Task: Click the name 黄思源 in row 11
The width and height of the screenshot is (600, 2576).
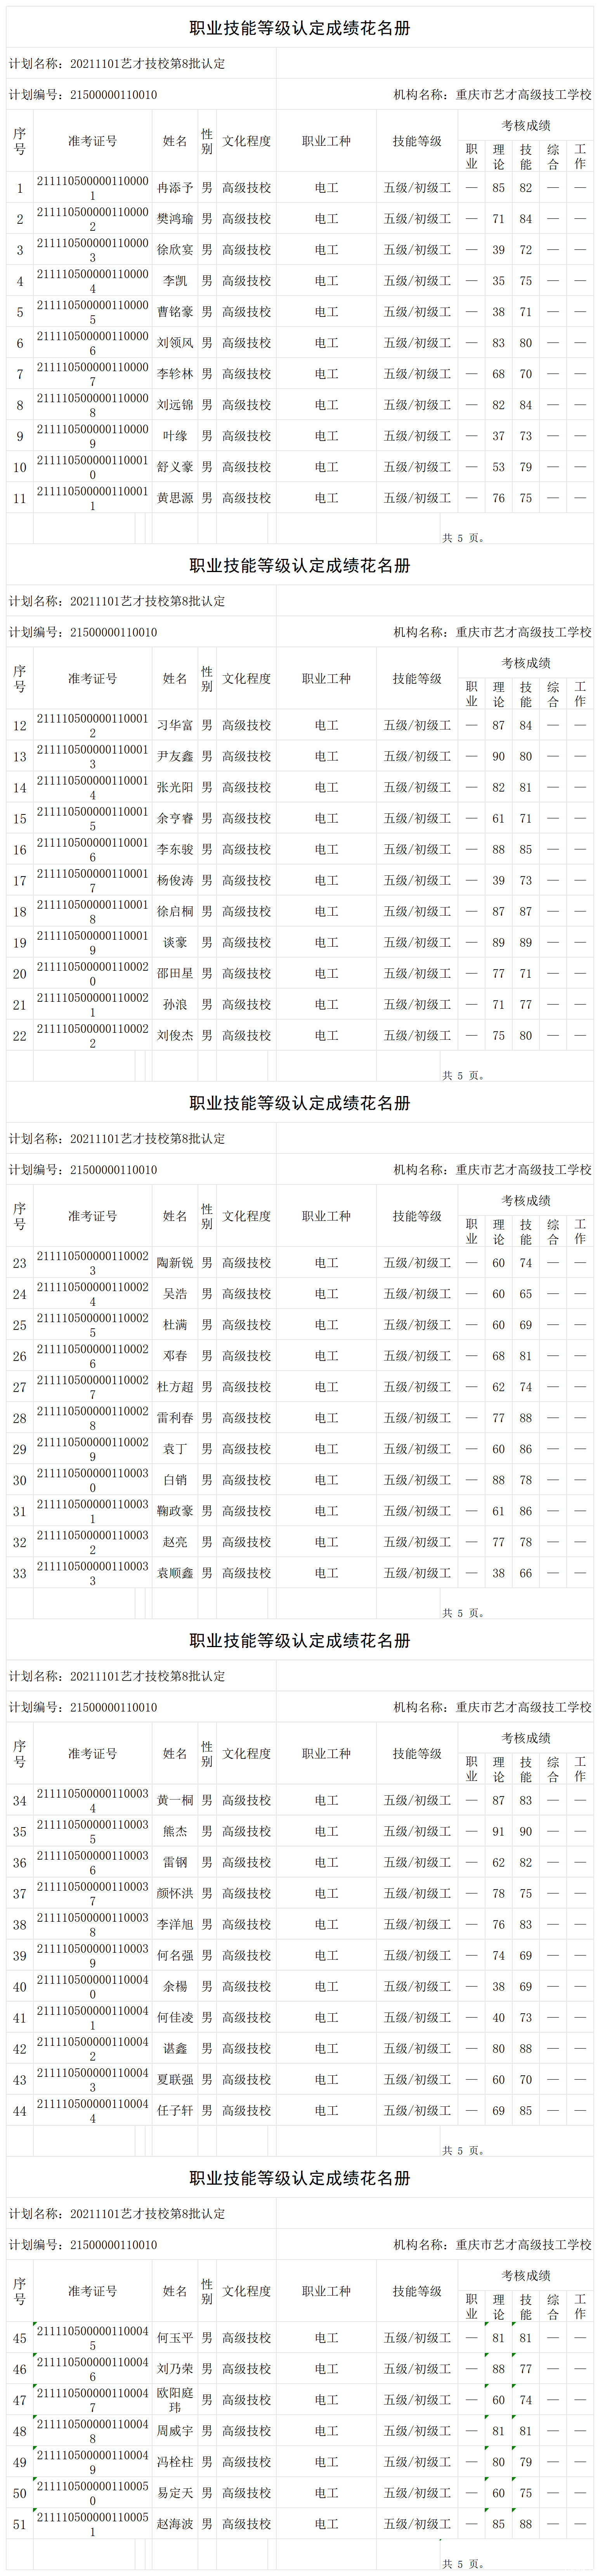Action: 175,498
